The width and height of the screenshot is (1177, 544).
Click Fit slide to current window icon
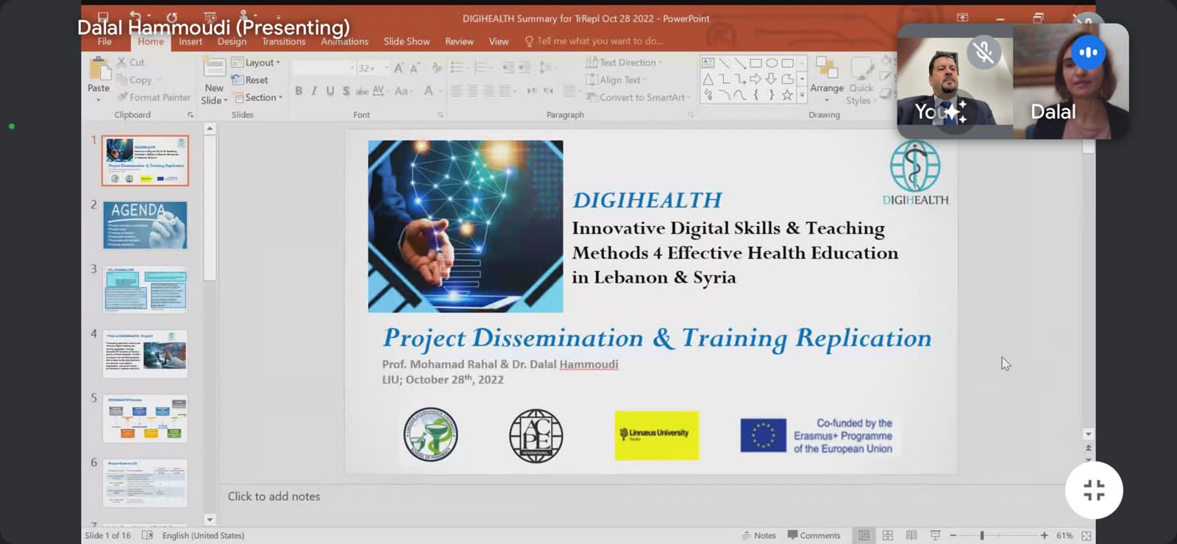click(1087, 535)
